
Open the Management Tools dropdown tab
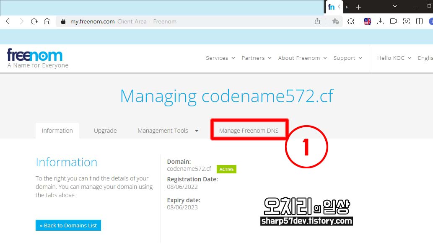168,131
